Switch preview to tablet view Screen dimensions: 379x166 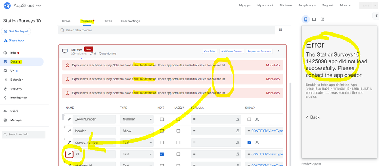(x=314, y=19)
